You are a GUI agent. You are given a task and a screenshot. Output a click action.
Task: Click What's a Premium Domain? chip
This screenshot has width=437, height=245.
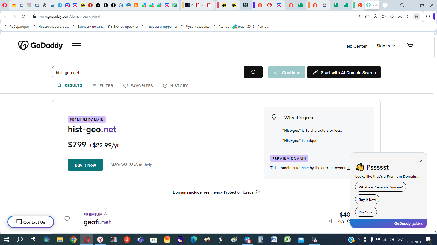point(380,187)
